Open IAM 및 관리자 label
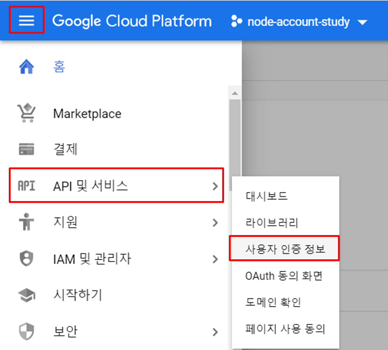This screenshot has width=388, height=350. [x=92, y=259]
